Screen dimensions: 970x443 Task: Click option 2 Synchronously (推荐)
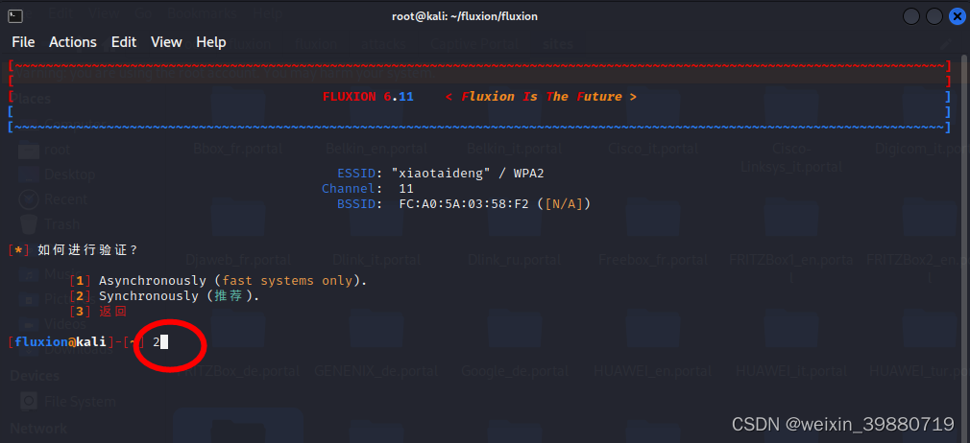pos(164,296)
